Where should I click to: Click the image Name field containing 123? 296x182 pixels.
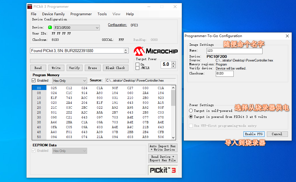[235, 51]
